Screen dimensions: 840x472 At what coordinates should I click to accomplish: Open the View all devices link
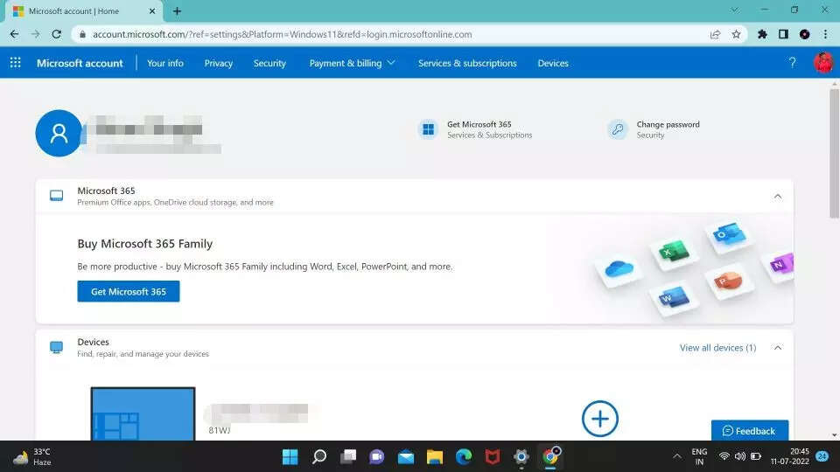(x=717, y=348)
